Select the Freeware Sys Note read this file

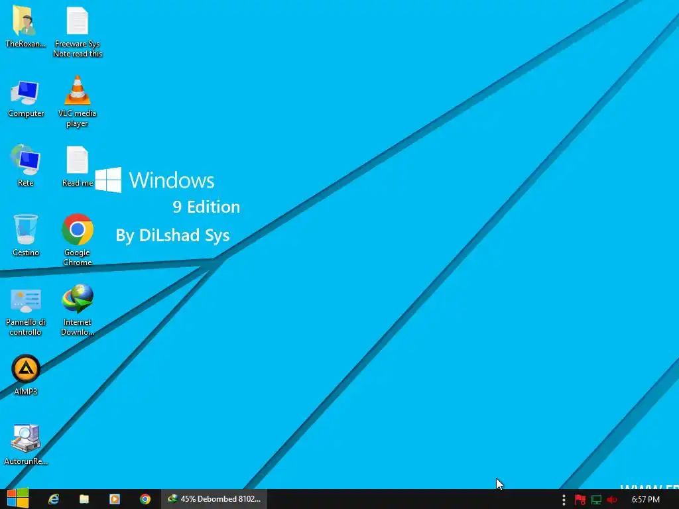(78, 31)
